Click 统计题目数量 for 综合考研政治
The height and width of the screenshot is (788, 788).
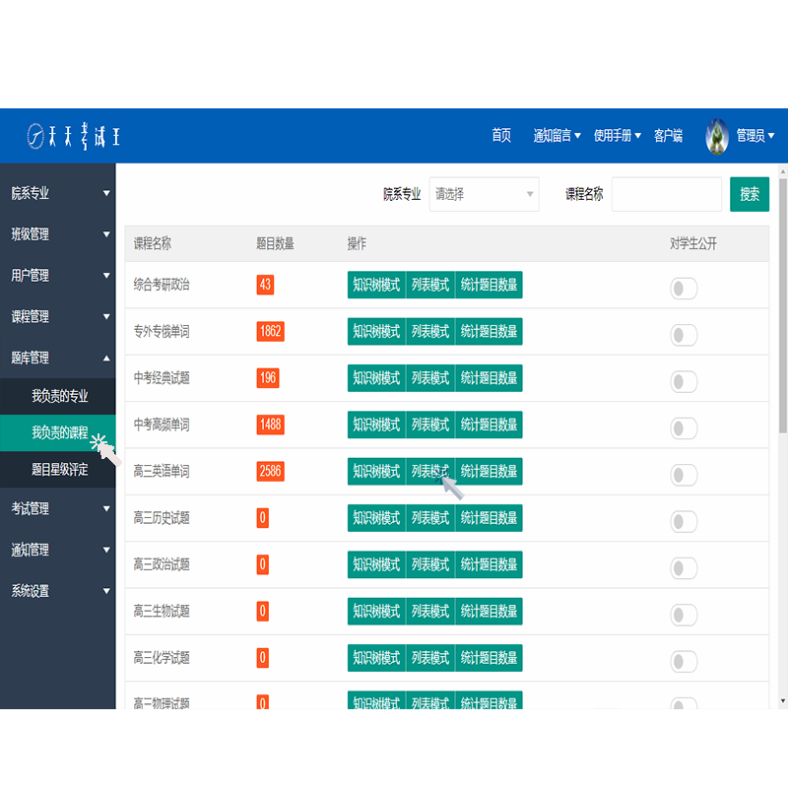pyautogui.click(x=489, y=285)
